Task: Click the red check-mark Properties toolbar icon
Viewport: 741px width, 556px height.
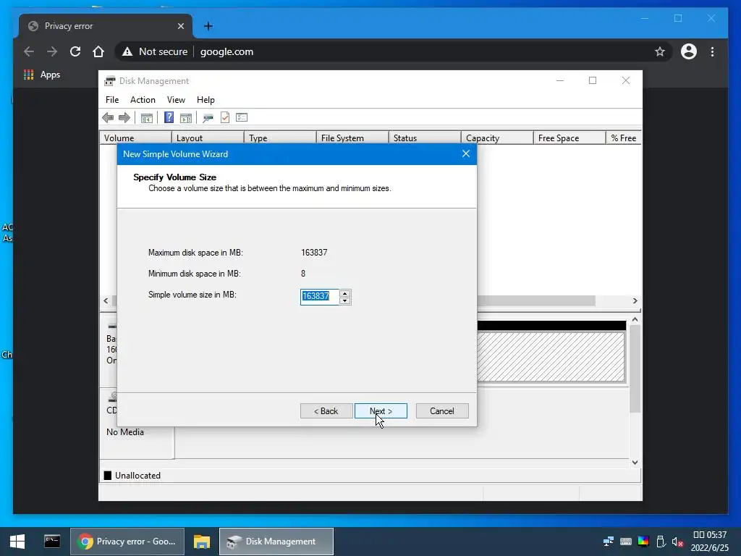Action: pos(225,117)
